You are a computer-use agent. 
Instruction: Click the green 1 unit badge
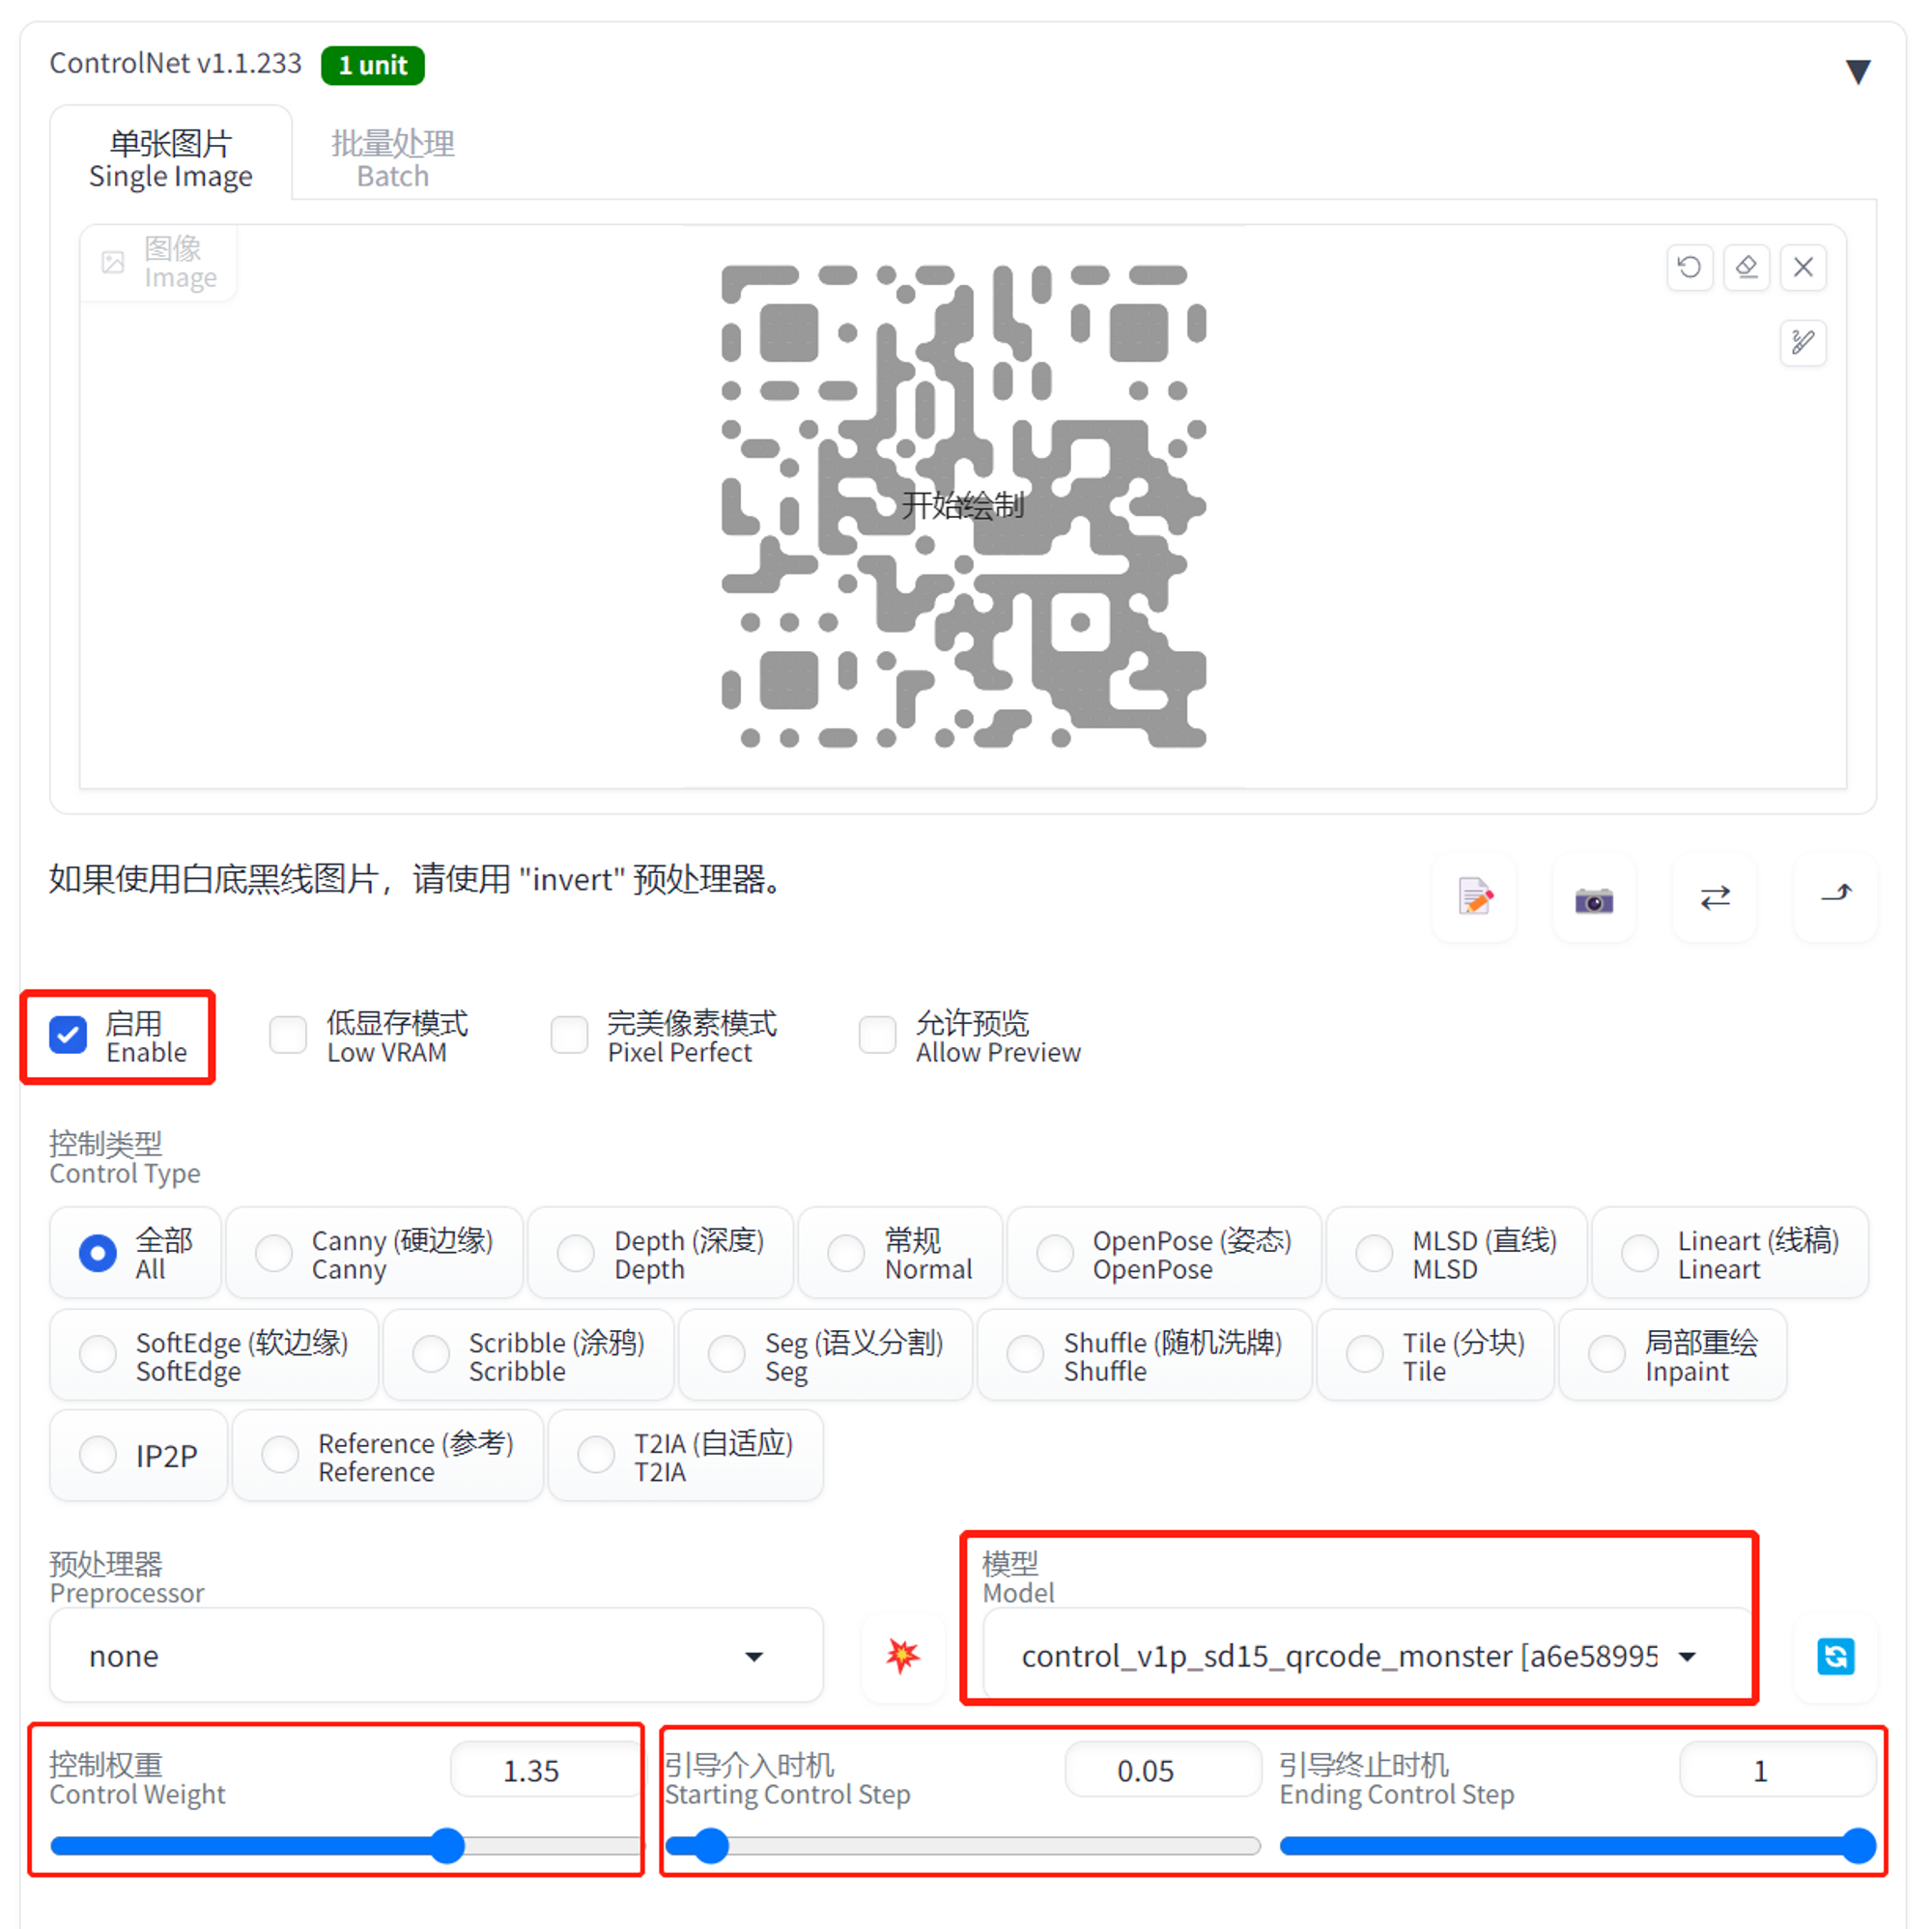point(372,66)
